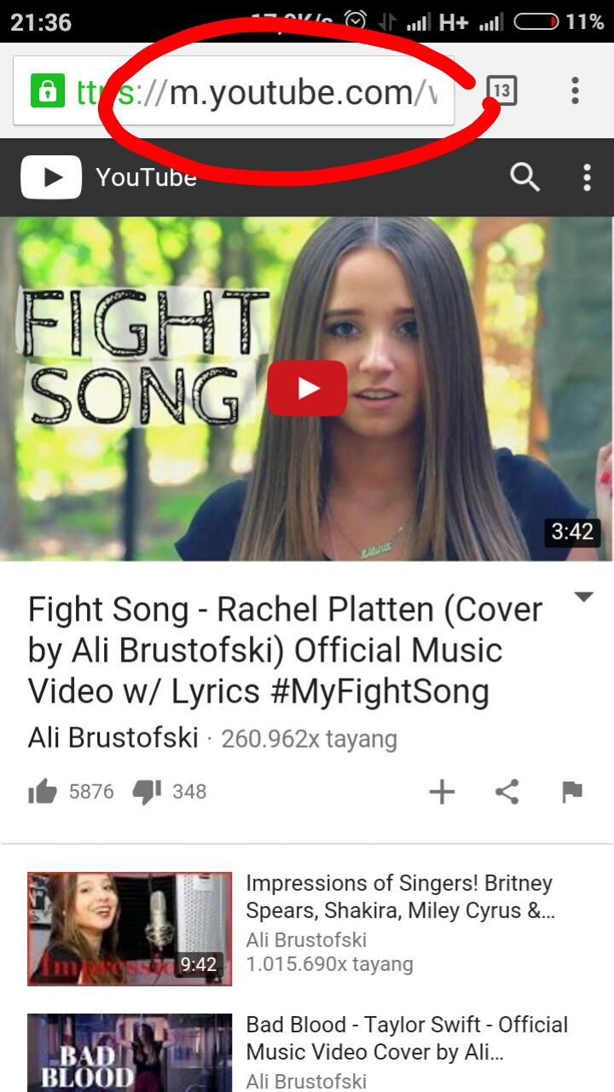Screen dimensions: 614x1092
Task: Click the YouTube logo icon
Action: coord(51,177)
